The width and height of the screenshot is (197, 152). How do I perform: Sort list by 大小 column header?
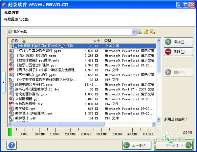pyautogui.click(x=91, y=41)
